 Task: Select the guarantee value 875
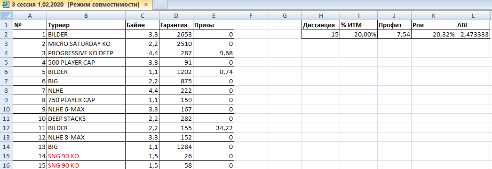coord(176,81)
